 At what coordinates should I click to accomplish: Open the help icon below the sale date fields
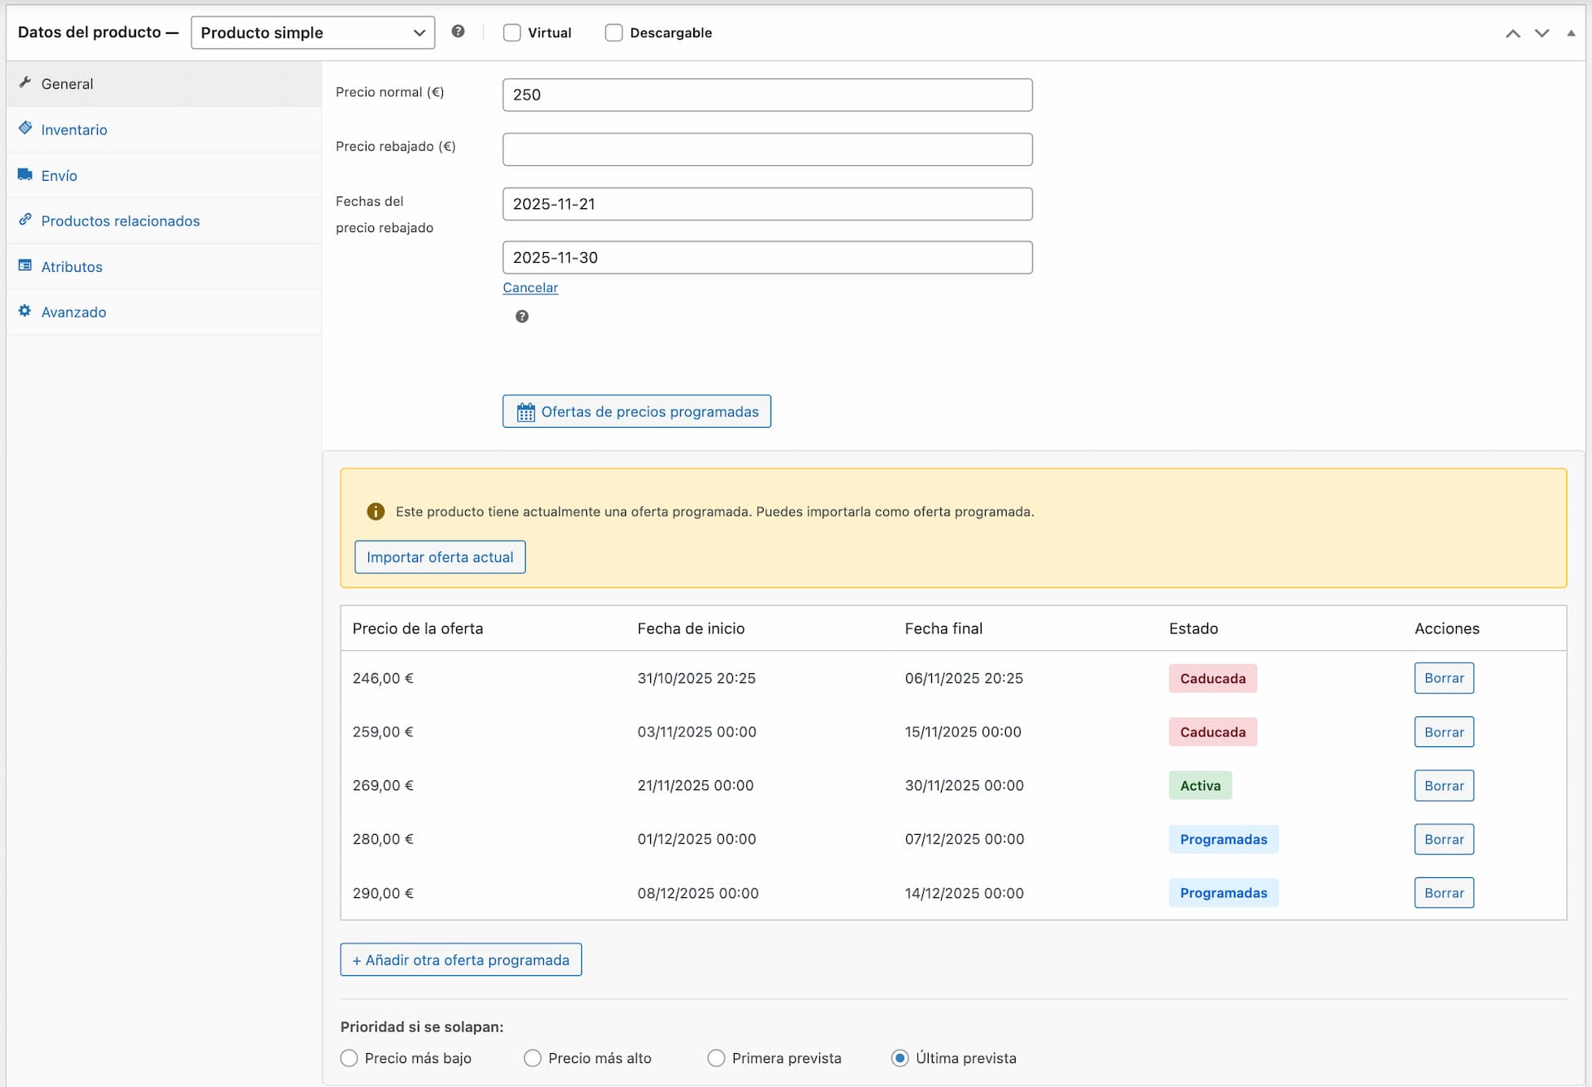click(x=522, y=316)
